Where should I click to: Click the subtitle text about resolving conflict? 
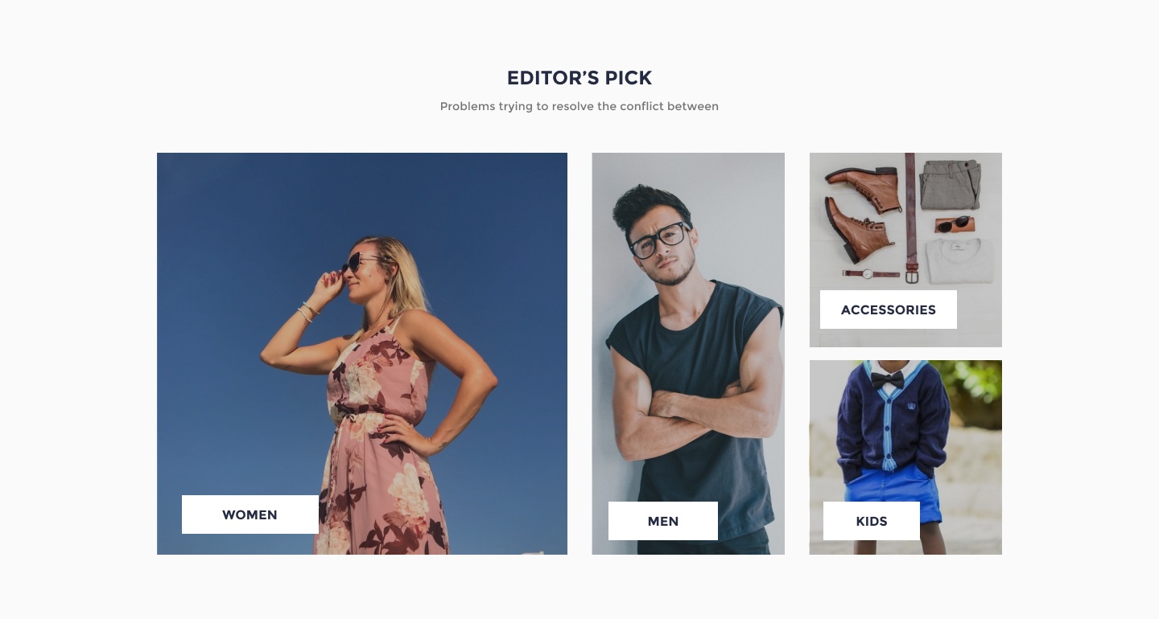[x=579, y=106]
